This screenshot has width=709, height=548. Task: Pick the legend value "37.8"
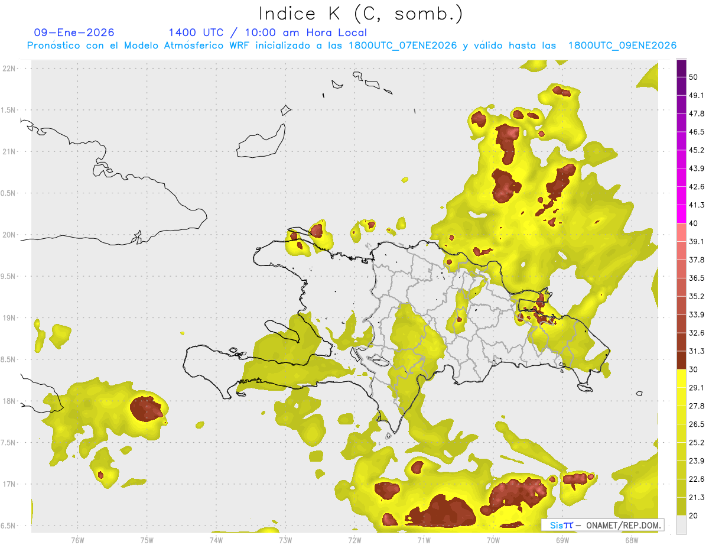point(697,260)
